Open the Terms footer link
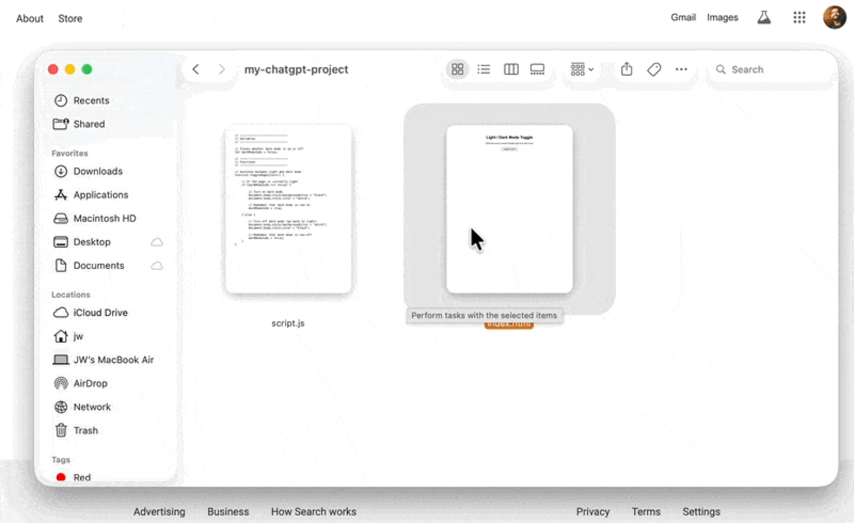This screenshot has width=854, height=523. (646, 512)
